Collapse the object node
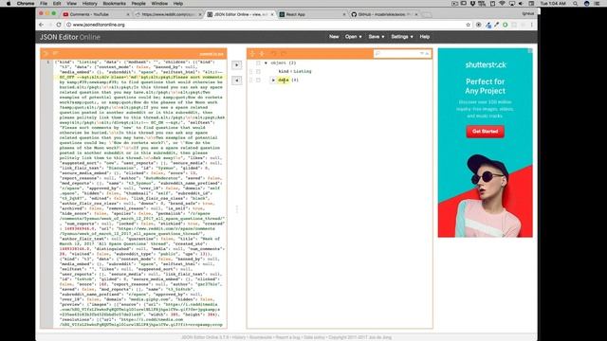Viewport: 607px width, 341px height. [266, 63]
